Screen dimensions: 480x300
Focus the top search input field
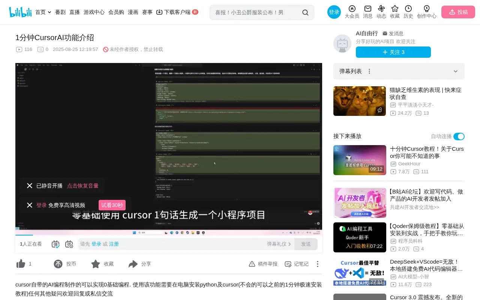click(257, 12)
